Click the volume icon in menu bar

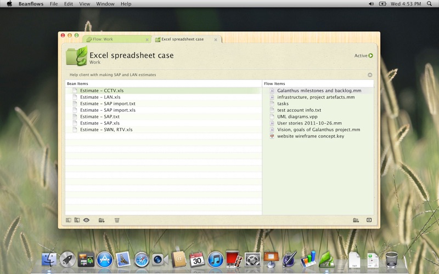(372, 4)
